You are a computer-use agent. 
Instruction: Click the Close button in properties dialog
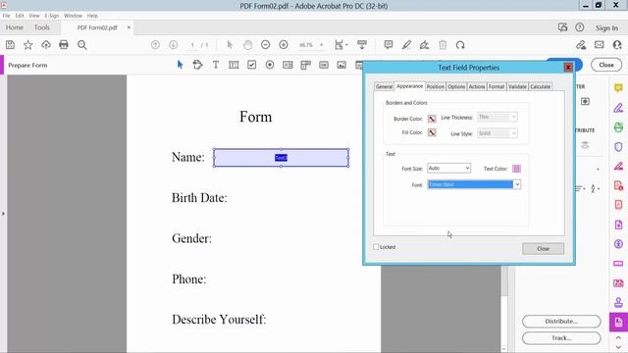pos(543,248)
